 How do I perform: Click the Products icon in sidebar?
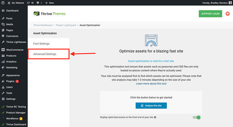tap(3, 56)
